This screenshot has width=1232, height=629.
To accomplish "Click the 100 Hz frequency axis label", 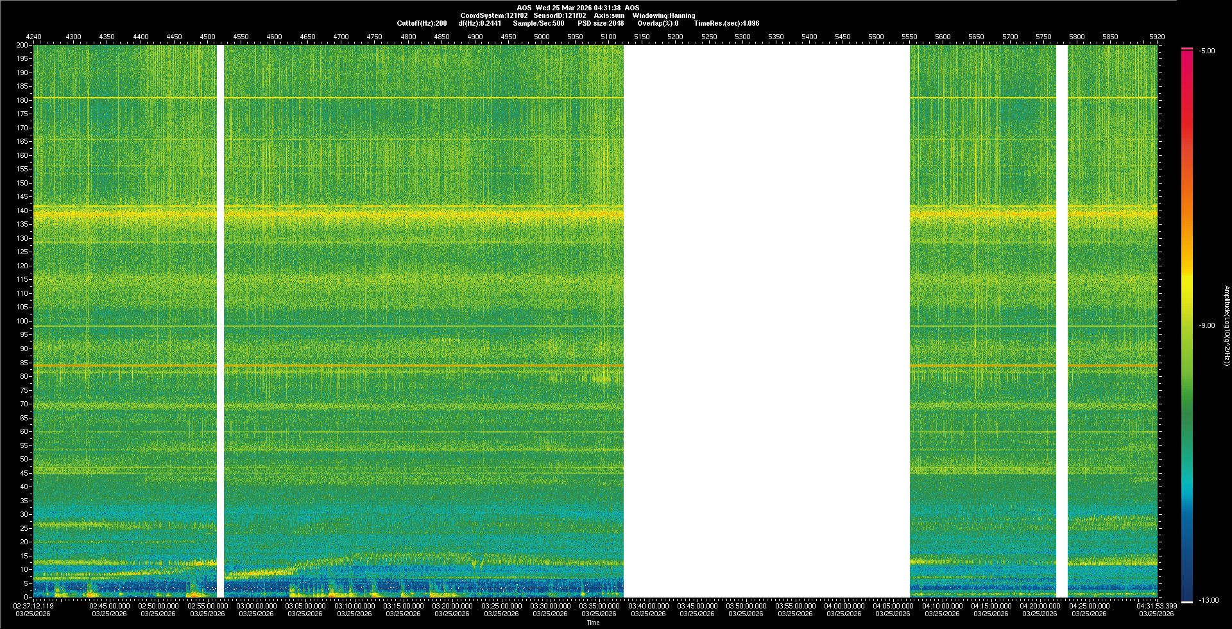I will [22, 321].
